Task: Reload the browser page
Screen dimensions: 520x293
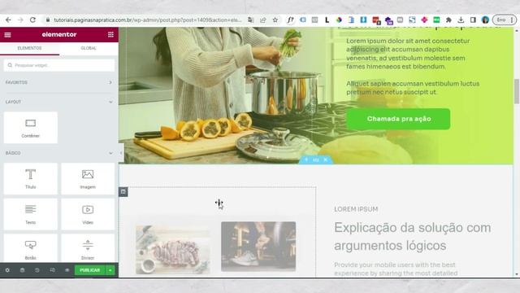Action: tap(32, 20)
